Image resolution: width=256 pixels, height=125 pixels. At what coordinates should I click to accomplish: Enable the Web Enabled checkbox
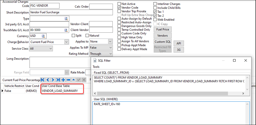coord(155,20)
